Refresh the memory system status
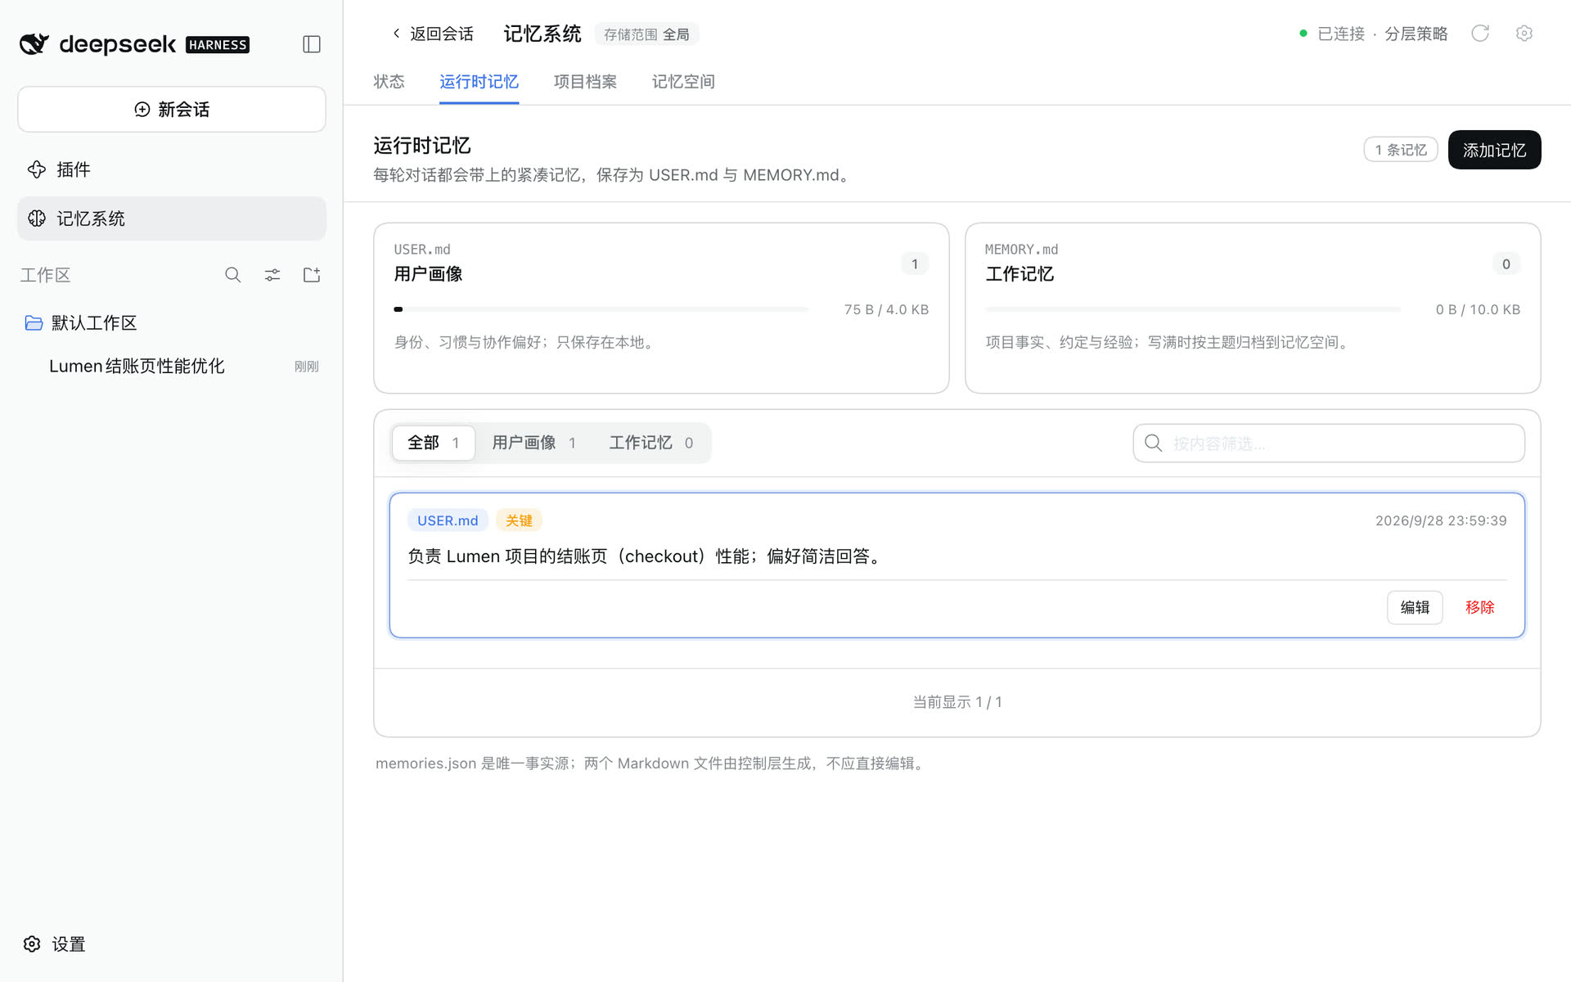This screenshot has height=982, width=1571. click(x=1480, y=34)
